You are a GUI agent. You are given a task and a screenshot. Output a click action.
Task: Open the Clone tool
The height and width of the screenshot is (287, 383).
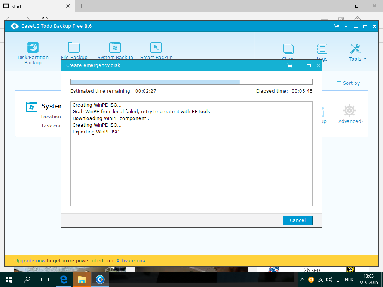coord(288,52)
